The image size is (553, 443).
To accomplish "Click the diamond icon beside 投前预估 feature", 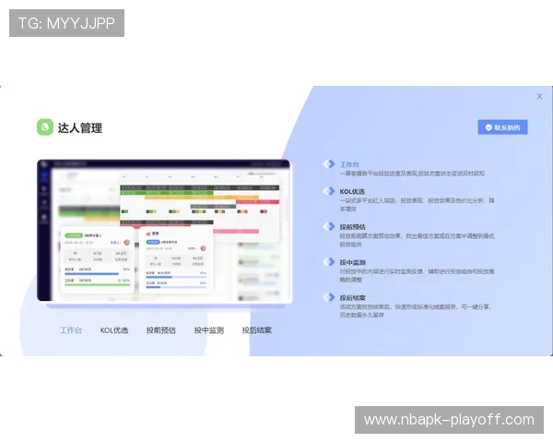I will click(329, 226).
